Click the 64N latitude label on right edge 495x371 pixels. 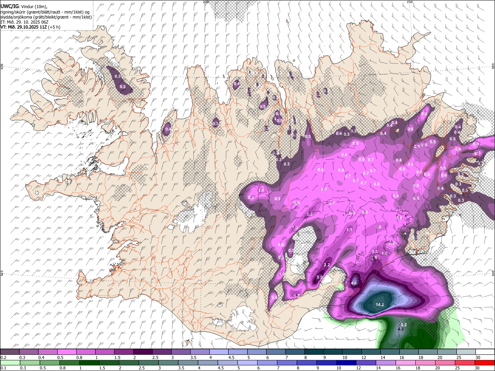493,273
